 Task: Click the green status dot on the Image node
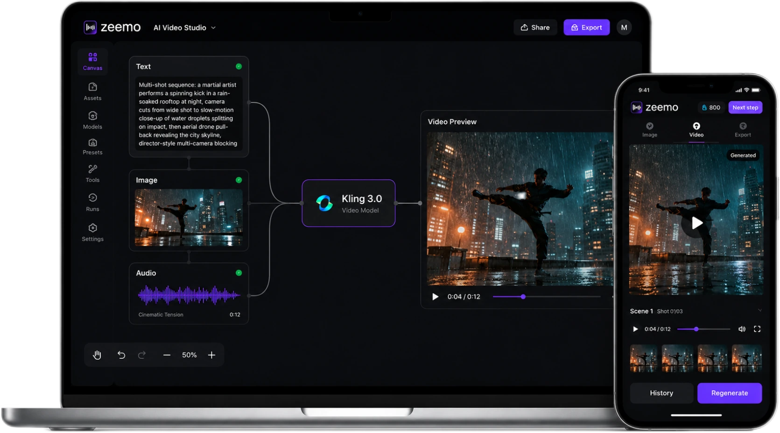click(x=239, y=180)
